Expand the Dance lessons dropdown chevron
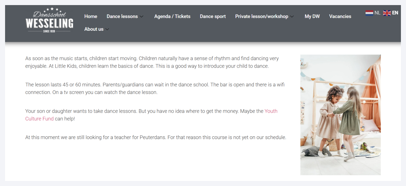The height and width of the screenshot is (186, 406). (142, 17)
